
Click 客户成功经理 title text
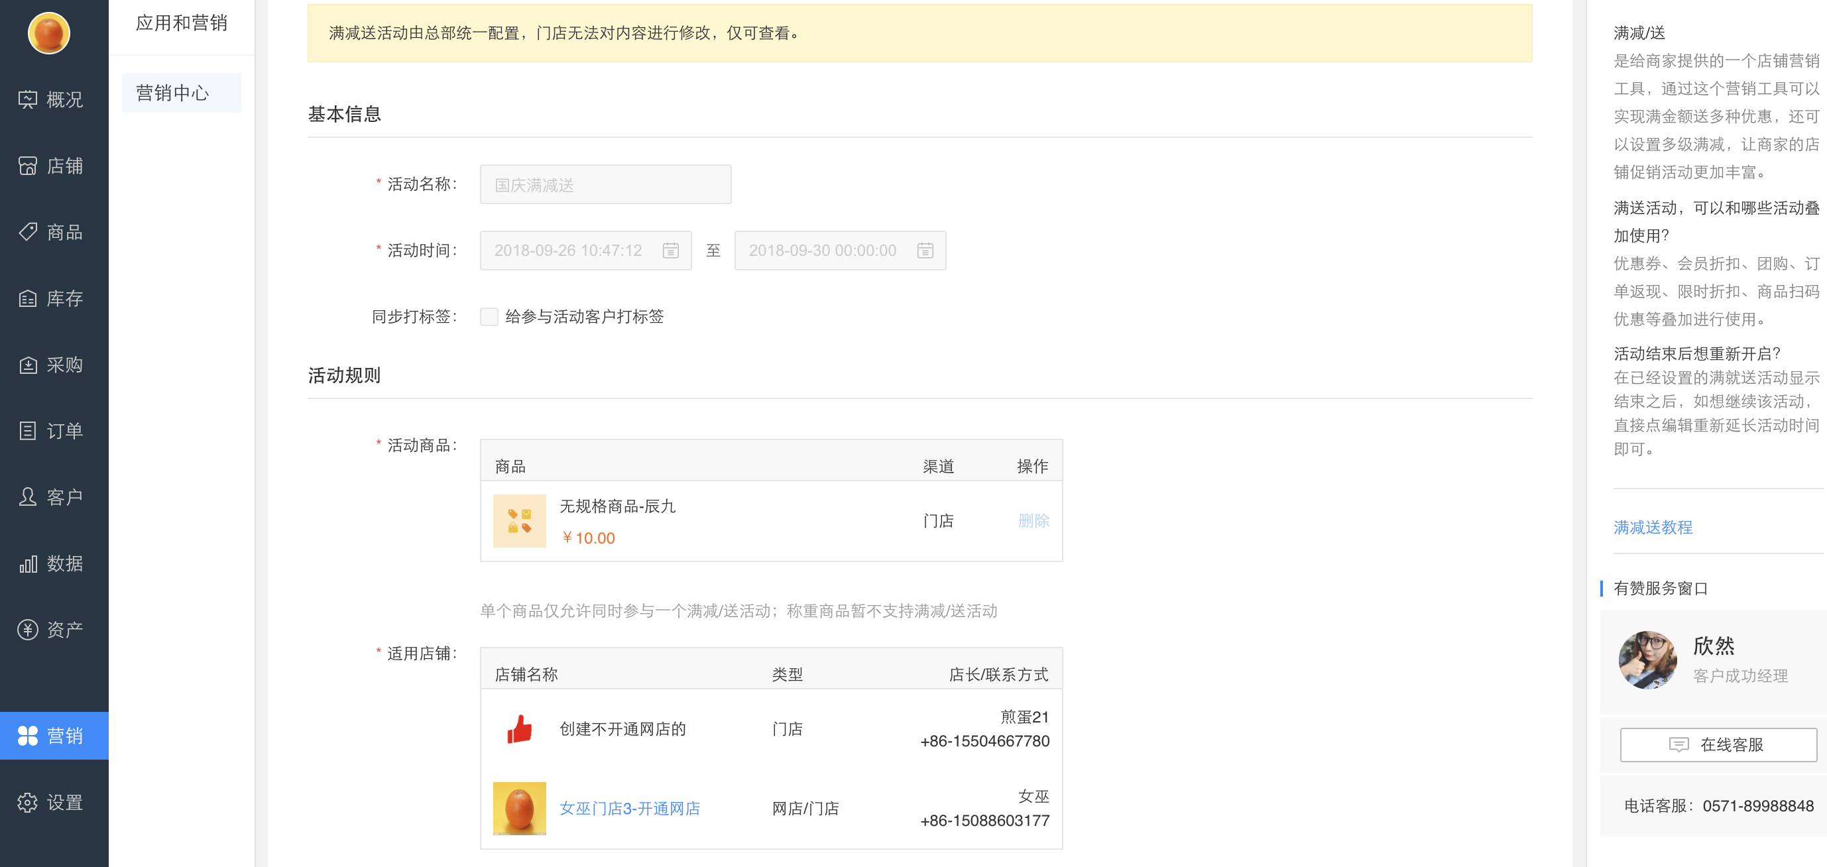pyautogui.click(x=1739, y=675)
